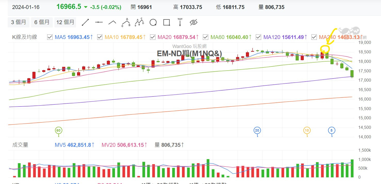Screen dimensions: 381x184
Task: Pick the 0-A-B wave pattern tool
Action: pos(126,22)
